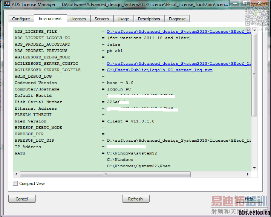
Task: Click the horizontal scrollbar thumb
Action: pyautogui.click(x=105, y=174)
